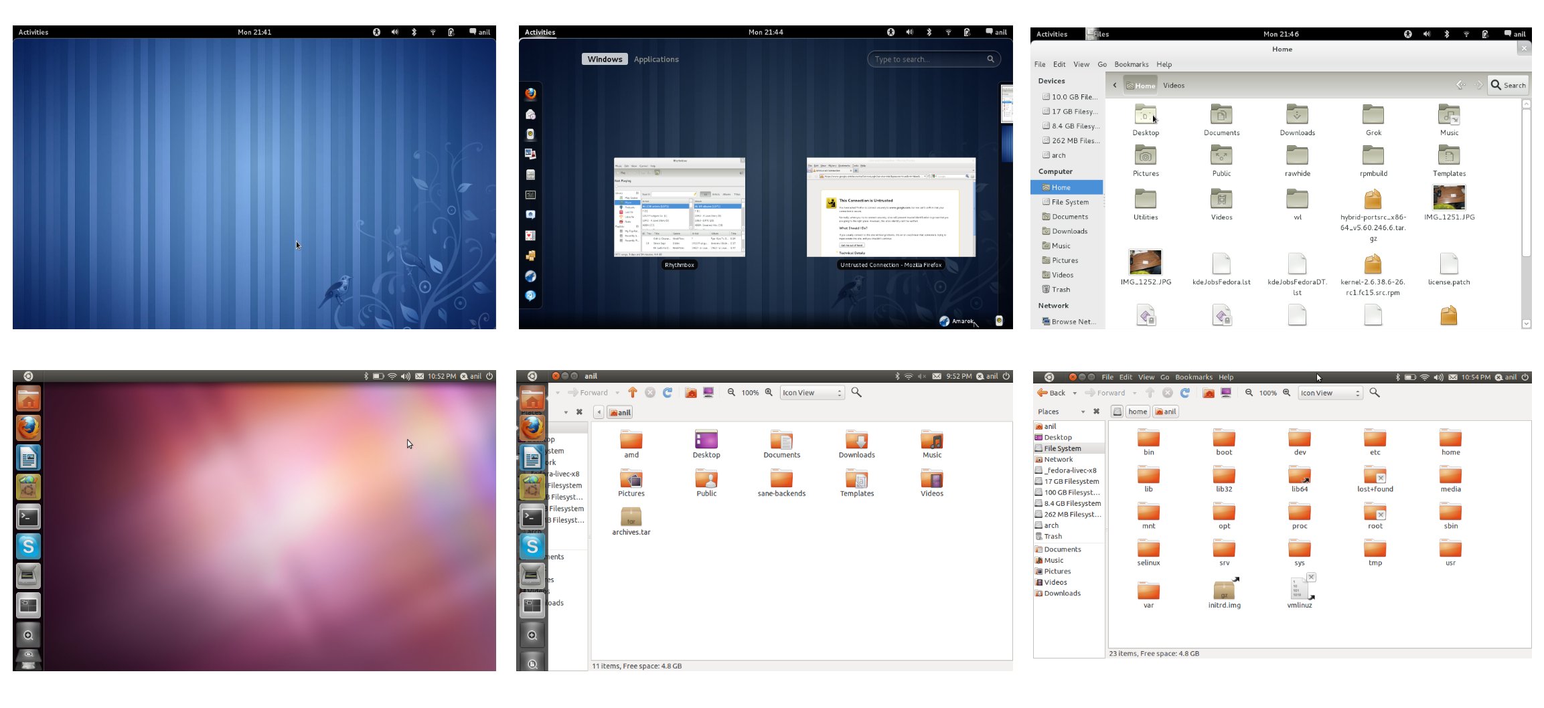Screen dimensions: 1544x708
Task: Hide sidebar using X beside Places label
Action: click(1096, 412)
